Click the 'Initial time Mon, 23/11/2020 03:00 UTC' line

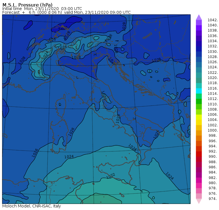(x=42, y=9)
